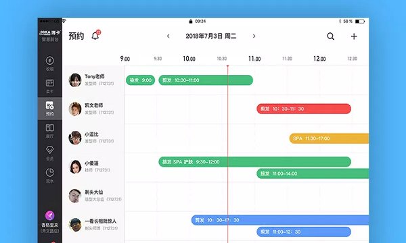This screenshot has width=406, height=243.
Task: Select the 预约 appointments sidebar tab
Action: pos(49,109)
